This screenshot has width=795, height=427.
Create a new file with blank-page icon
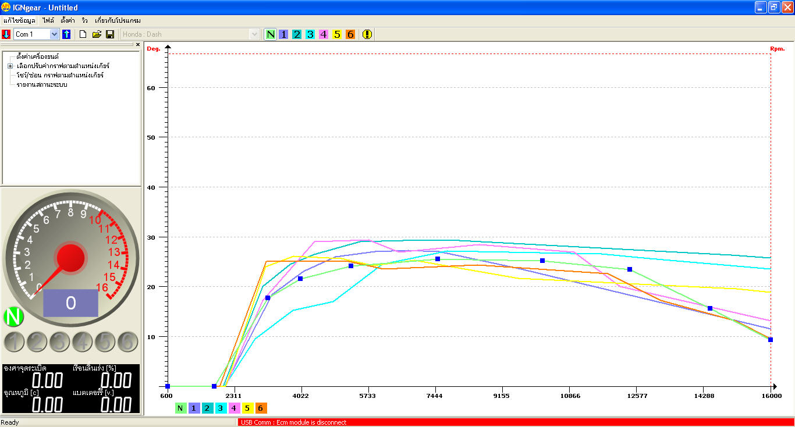(x=83, y=34)
